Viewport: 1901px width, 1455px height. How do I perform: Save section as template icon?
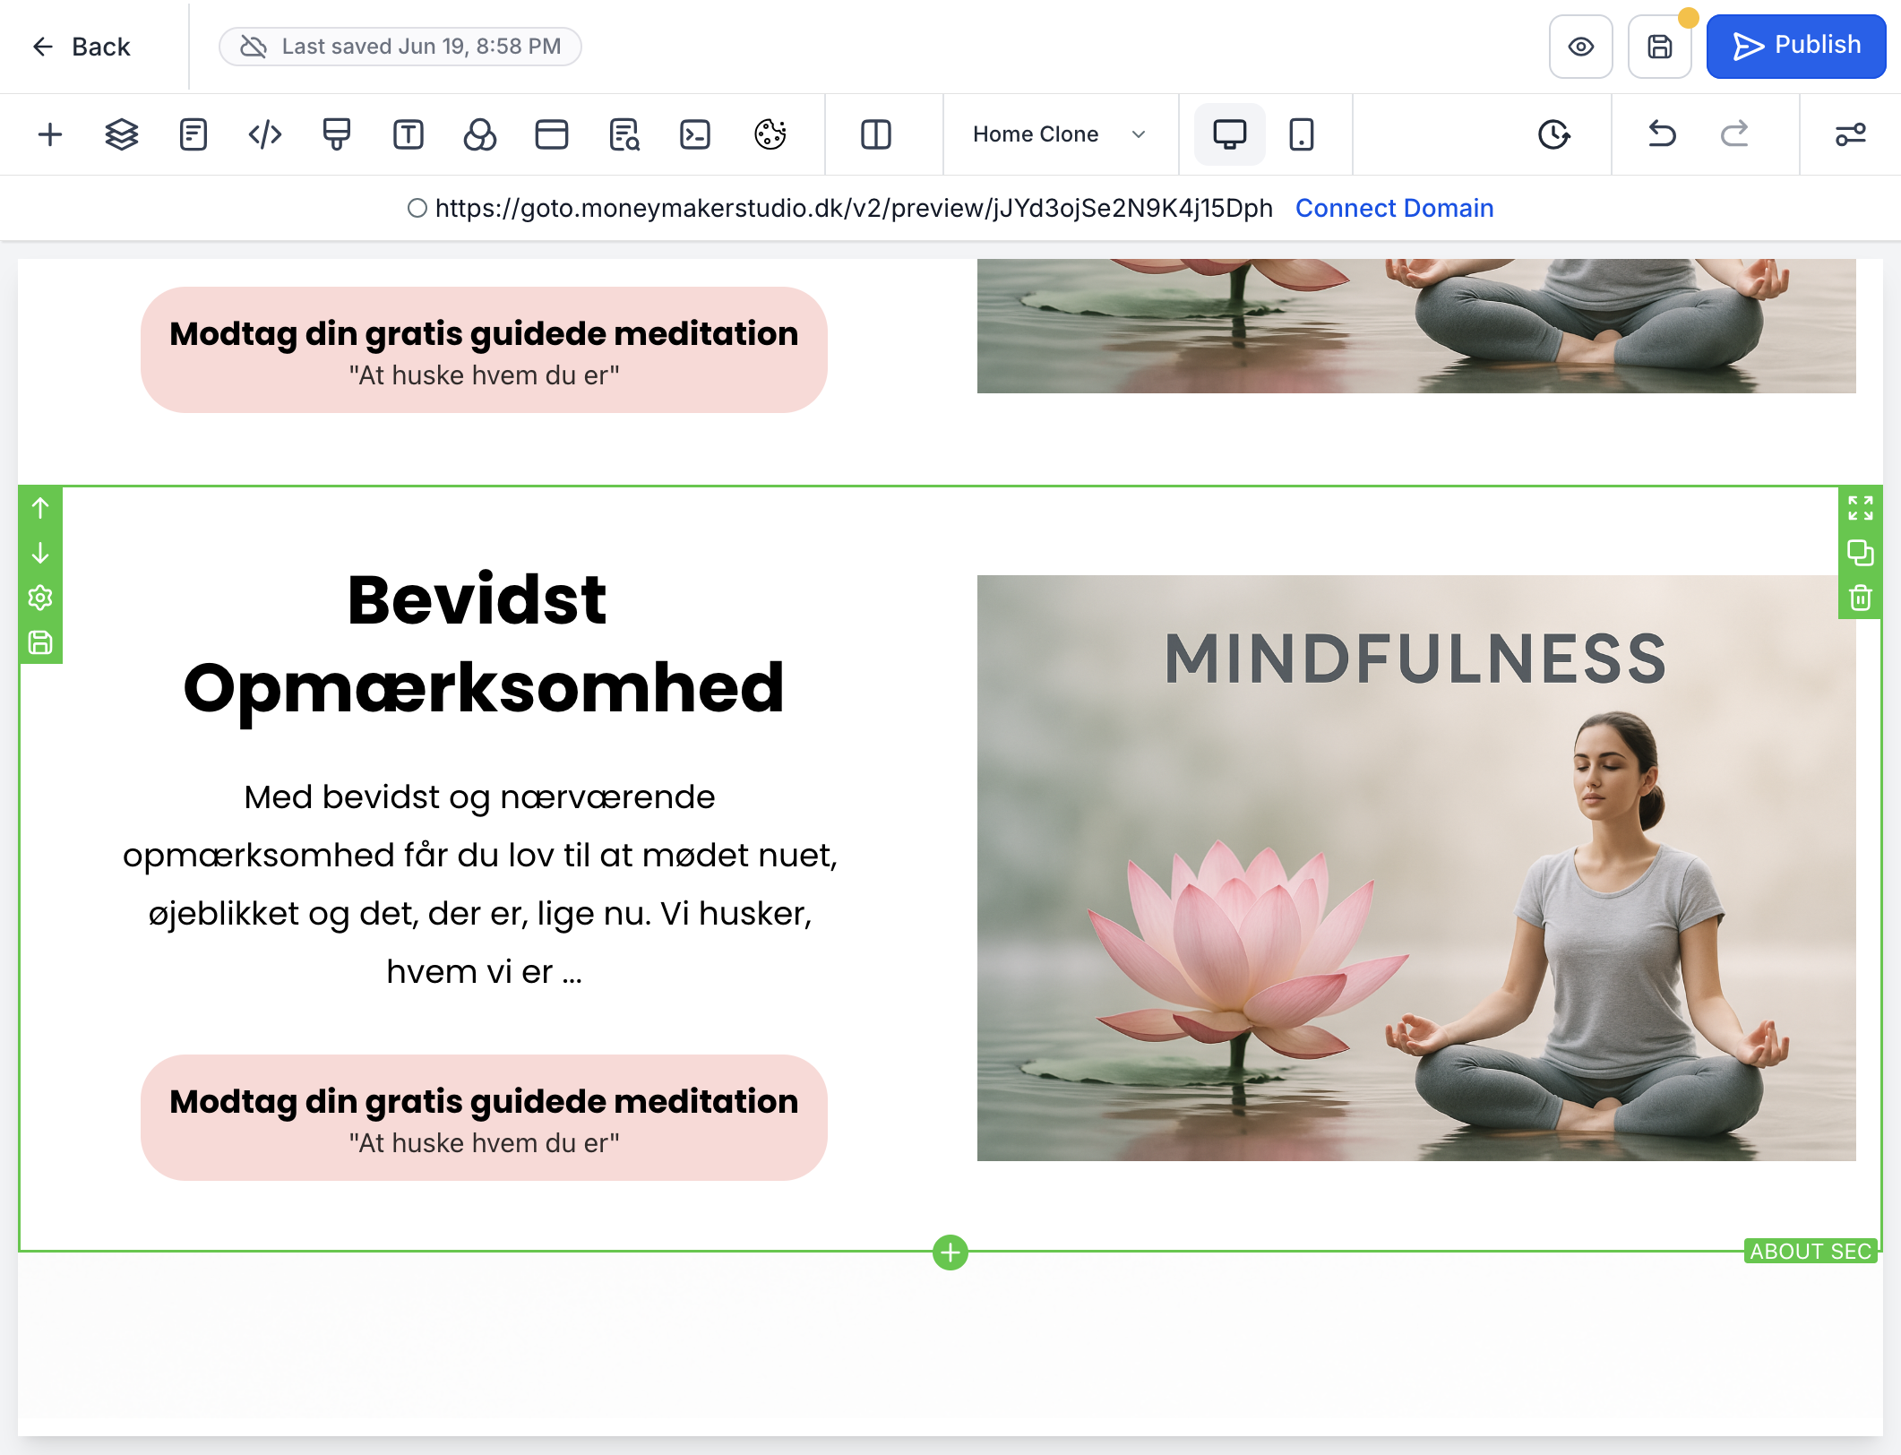(40, 642)
